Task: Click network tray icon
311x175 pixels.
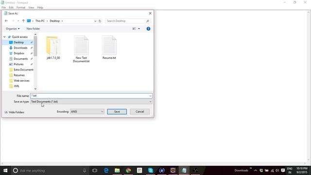Action: point(272,171)
